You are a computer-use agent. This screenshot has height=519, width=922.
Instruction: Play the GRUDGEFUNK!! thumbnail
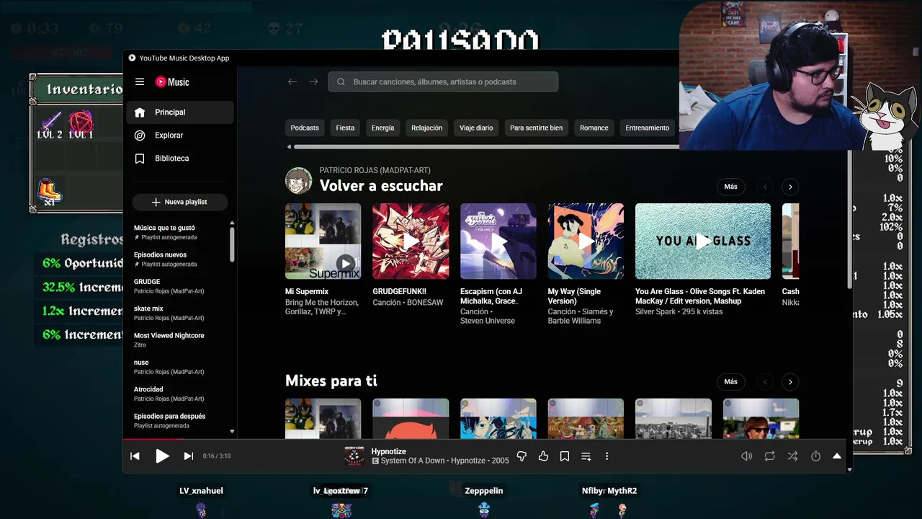[411, 241]
